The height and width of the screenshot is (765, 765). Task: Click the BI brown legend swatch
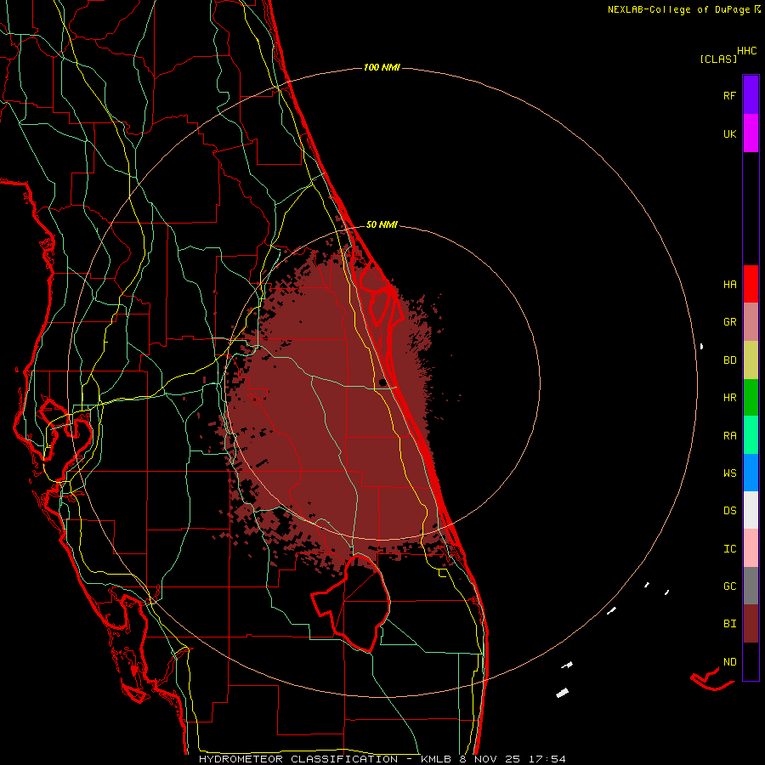[x=751, y=624]
